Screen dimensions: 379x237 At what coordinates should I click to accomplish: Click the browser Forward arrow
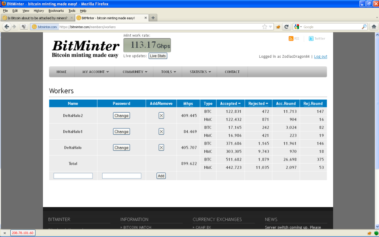[14, 27]
